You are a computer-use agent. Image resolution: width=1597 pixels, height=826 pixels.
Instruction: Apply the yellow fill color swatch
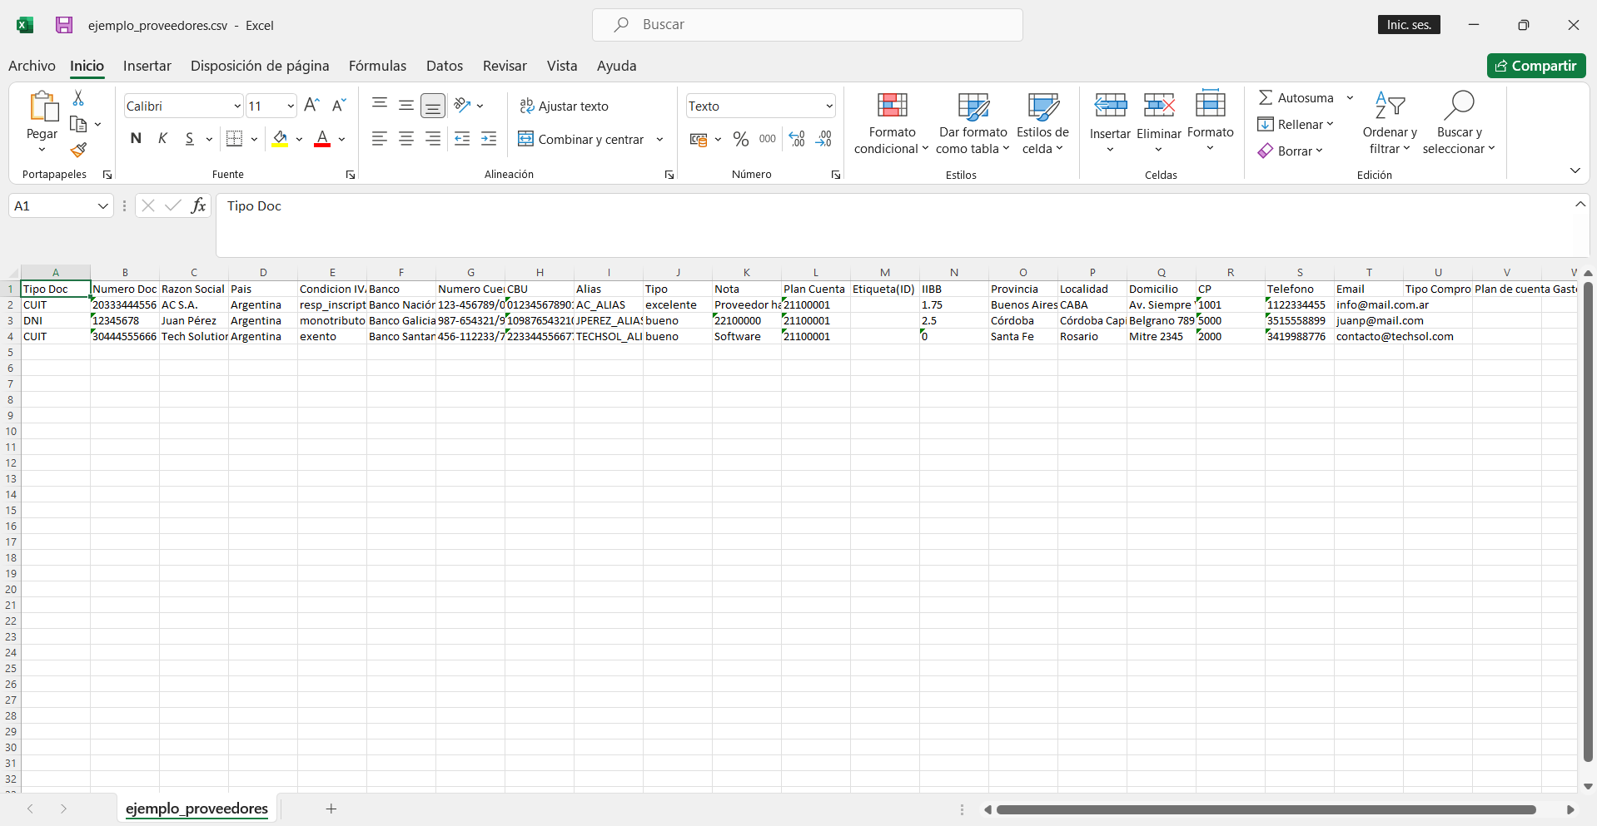280,139
